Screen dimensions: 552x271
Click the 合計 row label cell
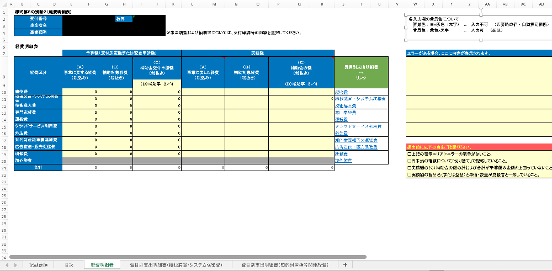click(38, 168)
